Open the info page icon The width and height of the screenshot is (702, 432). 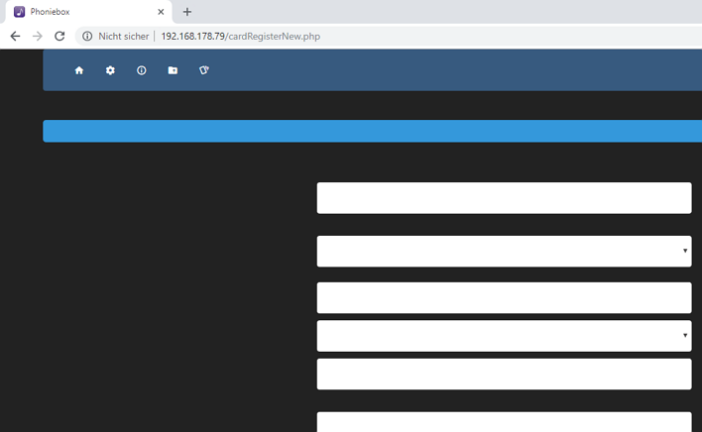pyautogui.click(x=142, y=70)
